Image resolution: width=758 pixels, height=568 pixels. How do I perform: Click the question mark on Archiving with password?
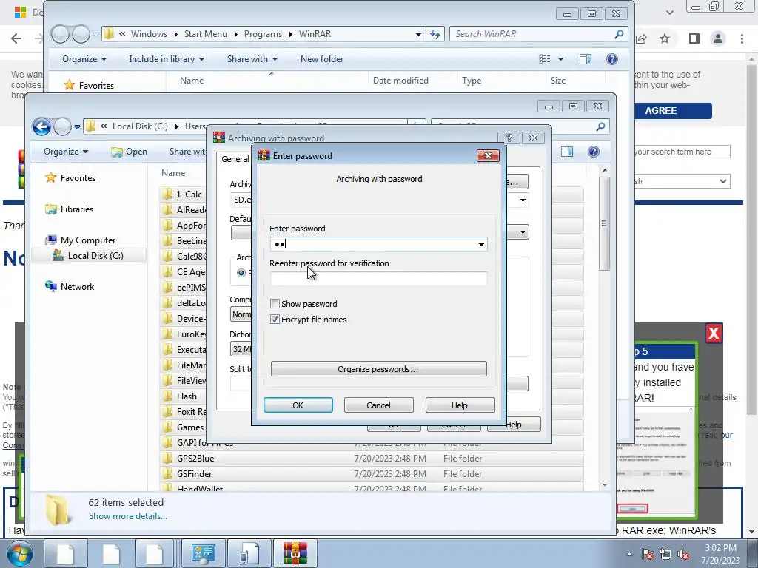[x=509, y=138]
